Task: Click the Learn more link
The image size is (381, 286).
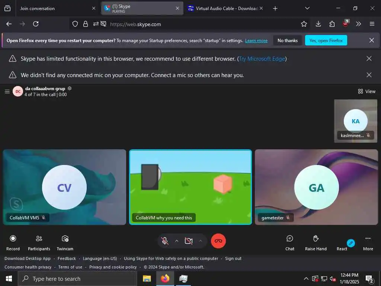Action: (256, 41)
